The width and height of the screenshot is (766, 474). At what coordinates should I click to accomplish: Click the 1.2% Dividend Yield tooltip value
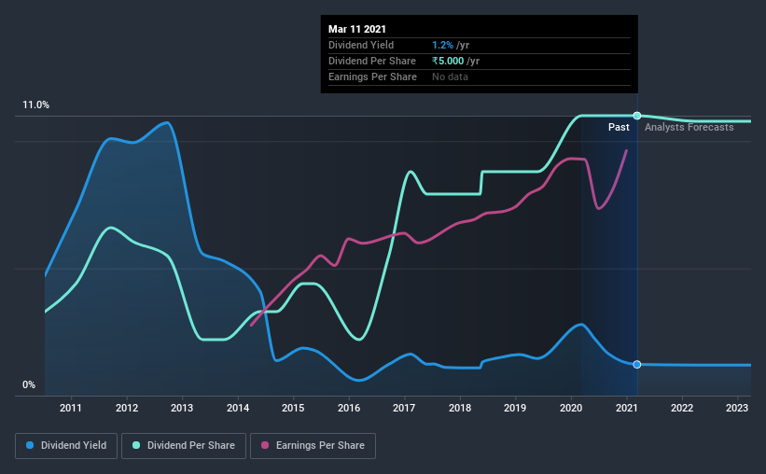442,45
